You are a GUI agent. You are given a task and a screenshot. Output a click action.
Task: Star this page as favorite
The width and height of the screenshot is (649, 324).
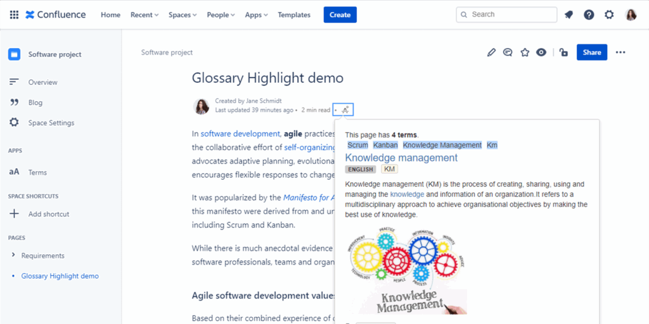525,53
